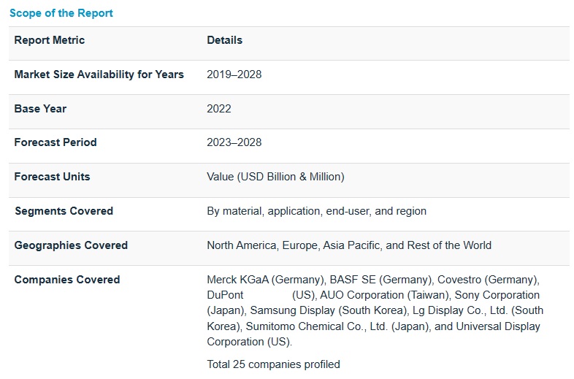574x379 pixels.
Task: Select the "Report Metric" column header
Action: [x=50, y=40]
